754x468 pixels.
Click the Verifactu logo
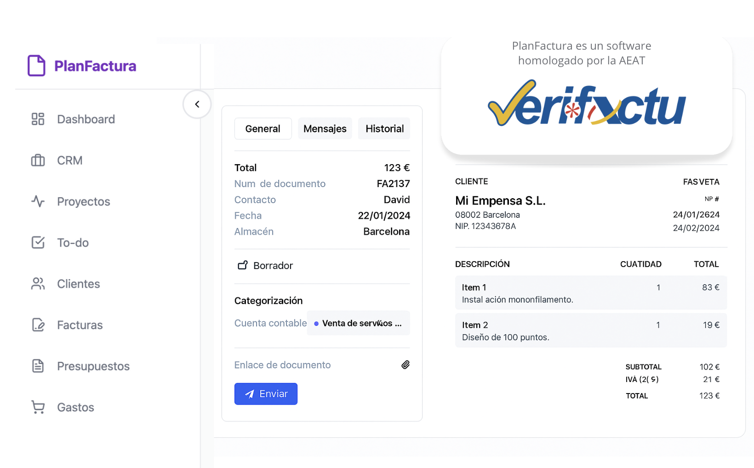pyautogui.click(x=586, y=105)
